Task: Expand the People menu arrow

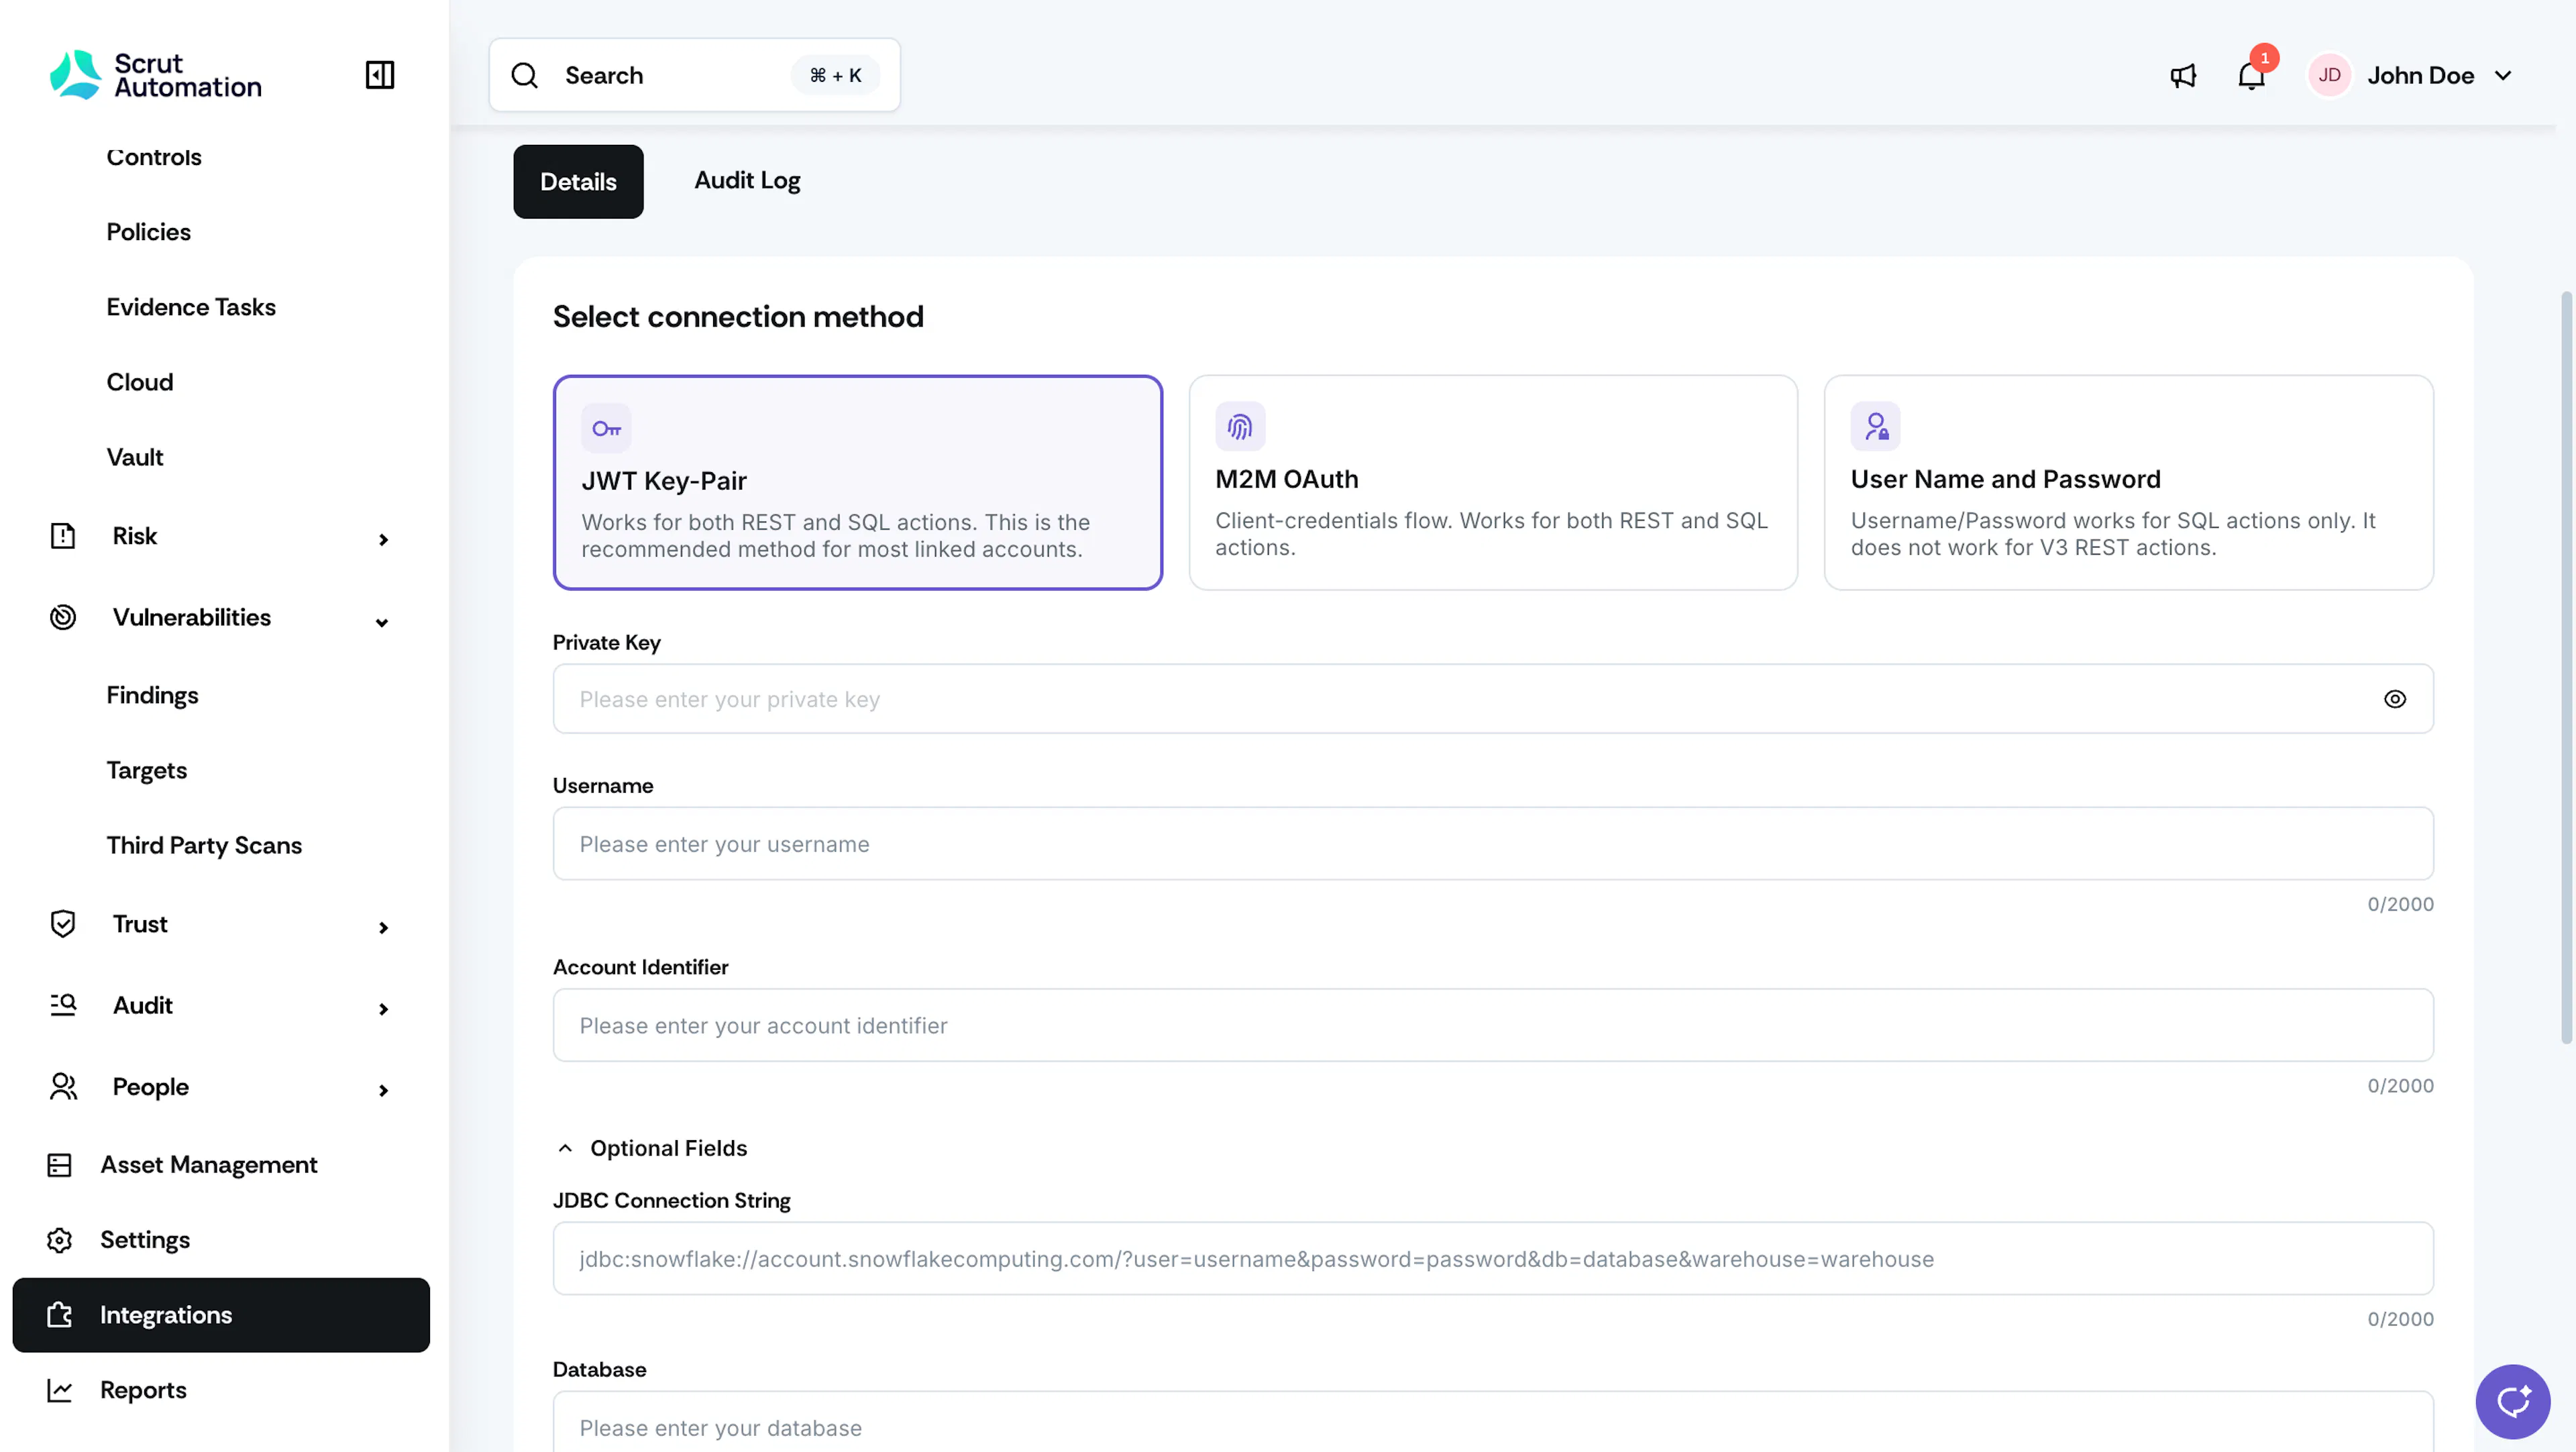Action: point(383,1090)
